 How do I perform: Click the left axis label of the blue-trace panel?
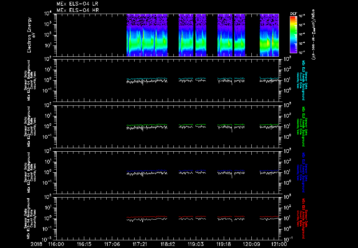[30, 172]
